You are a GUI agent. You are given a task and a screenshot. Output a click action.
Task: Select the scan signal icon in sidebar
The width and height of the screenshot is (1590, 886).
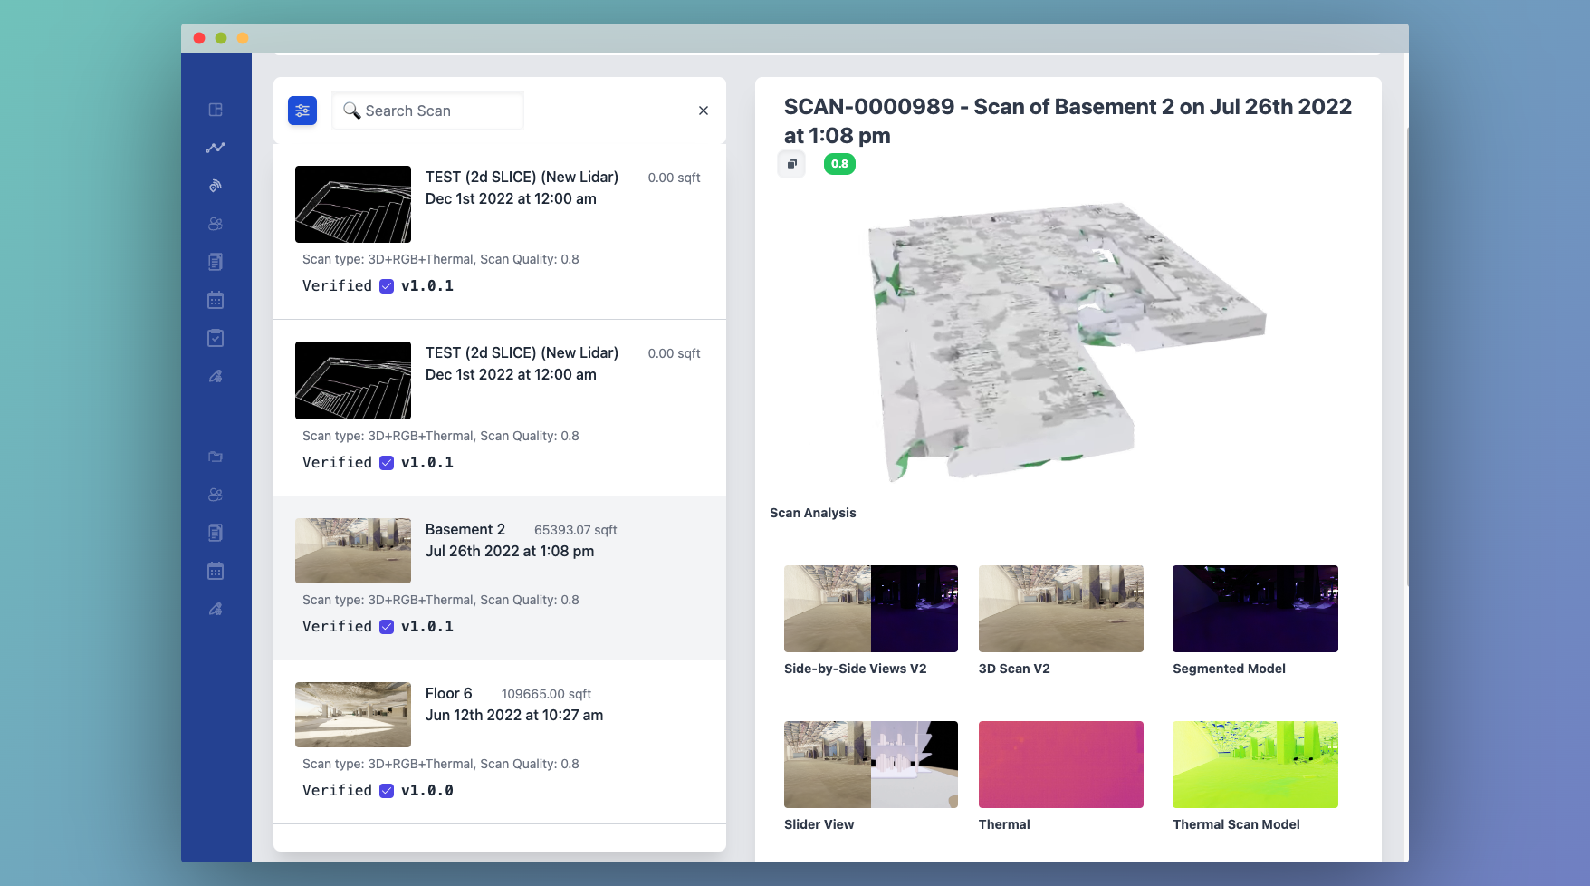(216, 186)
